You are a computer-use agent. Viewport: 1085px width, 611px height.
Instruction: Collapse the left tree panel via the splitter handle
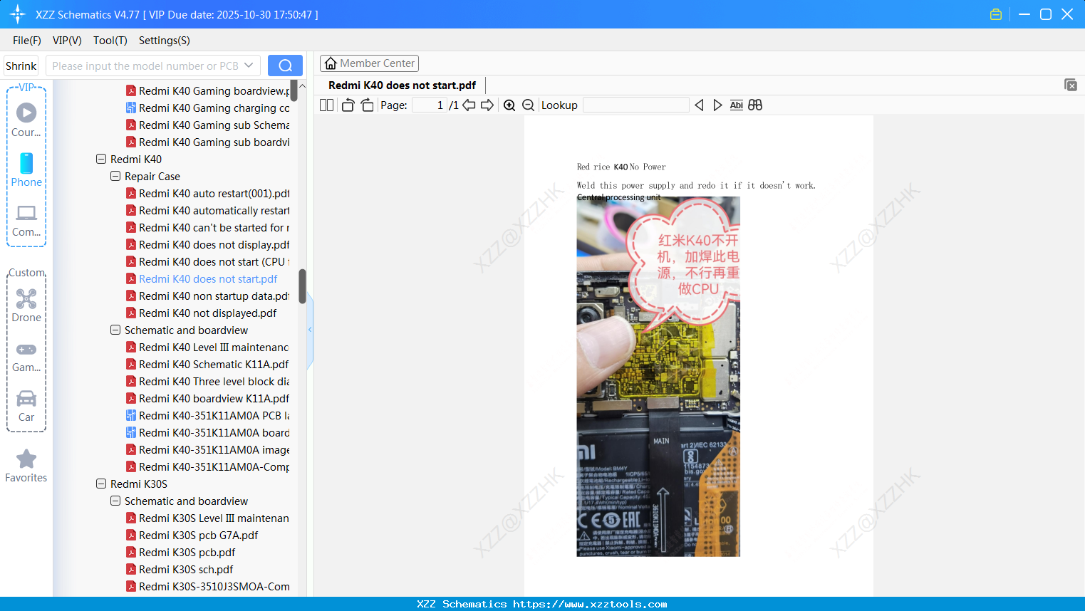tap(310, 330)
